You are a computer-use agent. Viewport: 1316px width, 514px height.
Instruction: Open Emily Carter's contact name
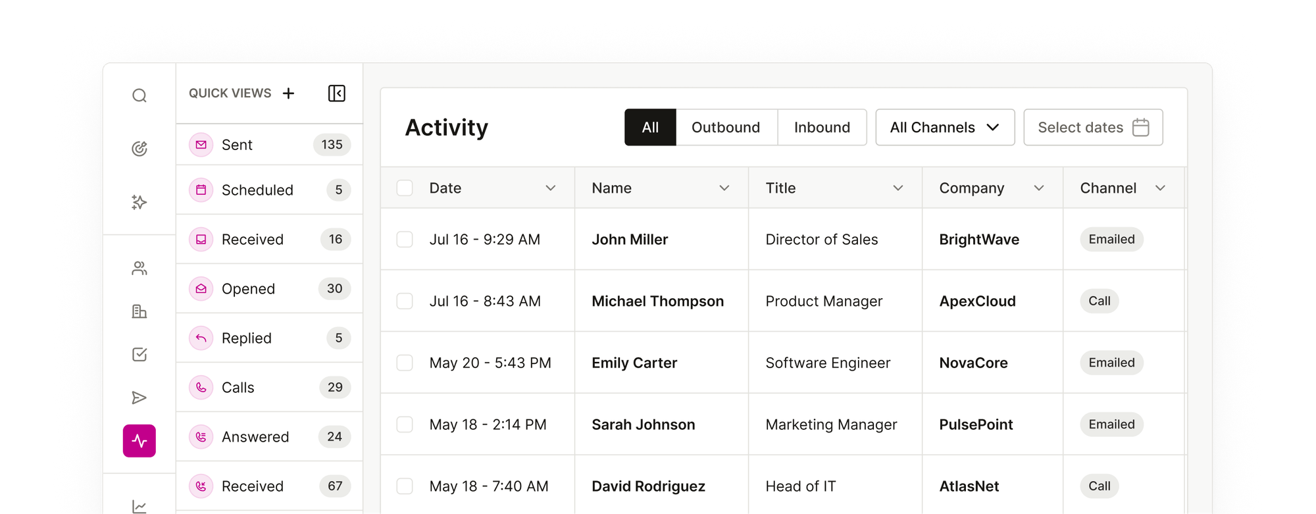pyautogui.click(x=634, y=363)
